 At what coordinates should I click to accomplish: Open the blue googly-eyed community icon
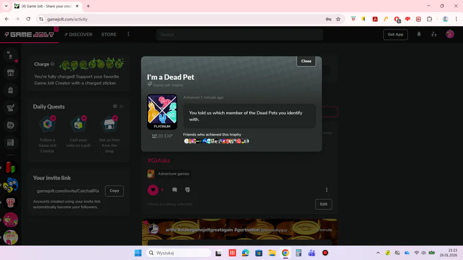(11, 185)
